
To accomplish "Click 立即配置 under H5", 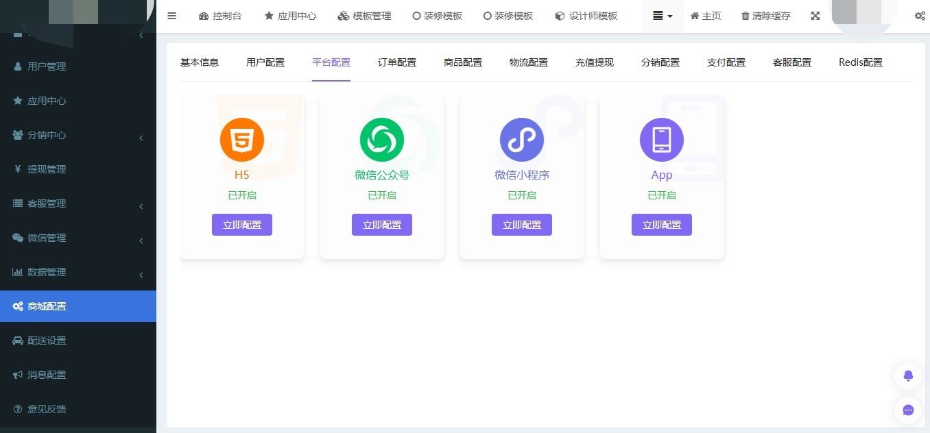I will 242,225.
